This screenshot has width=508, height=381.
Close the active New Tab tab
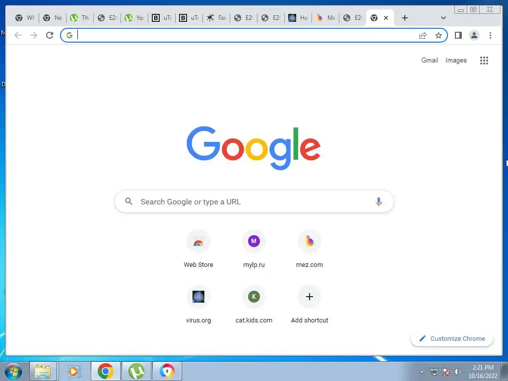click(x=386, y=18)
